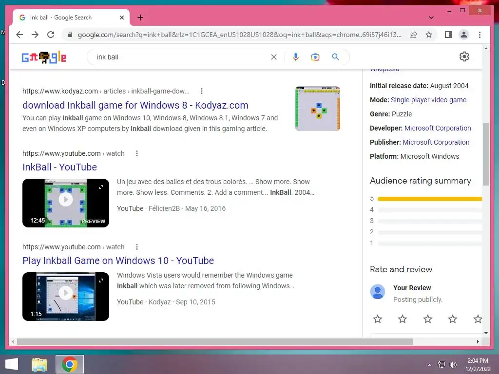This screenshot has width=499, height=374.
Task: Open the download Inkball game for Windows 8 link
Action: (135, 105)
